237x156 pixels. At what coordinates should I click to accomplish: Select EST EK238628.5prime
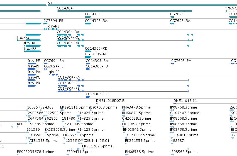pyautogui.click(x=60, y=130)
